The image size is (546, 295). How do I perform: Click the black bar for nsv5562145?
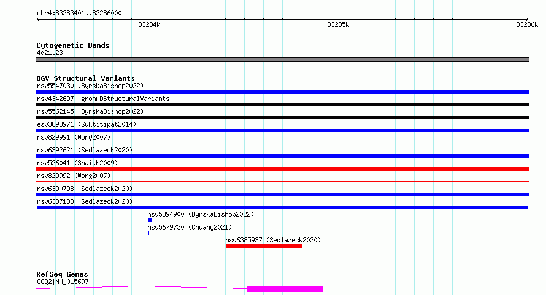pos(282,118)
